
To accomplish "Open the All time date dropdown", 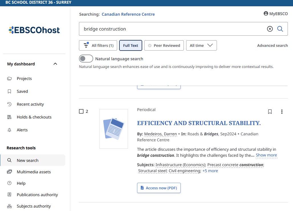I will pyautogui.click(x=202, y=45).
